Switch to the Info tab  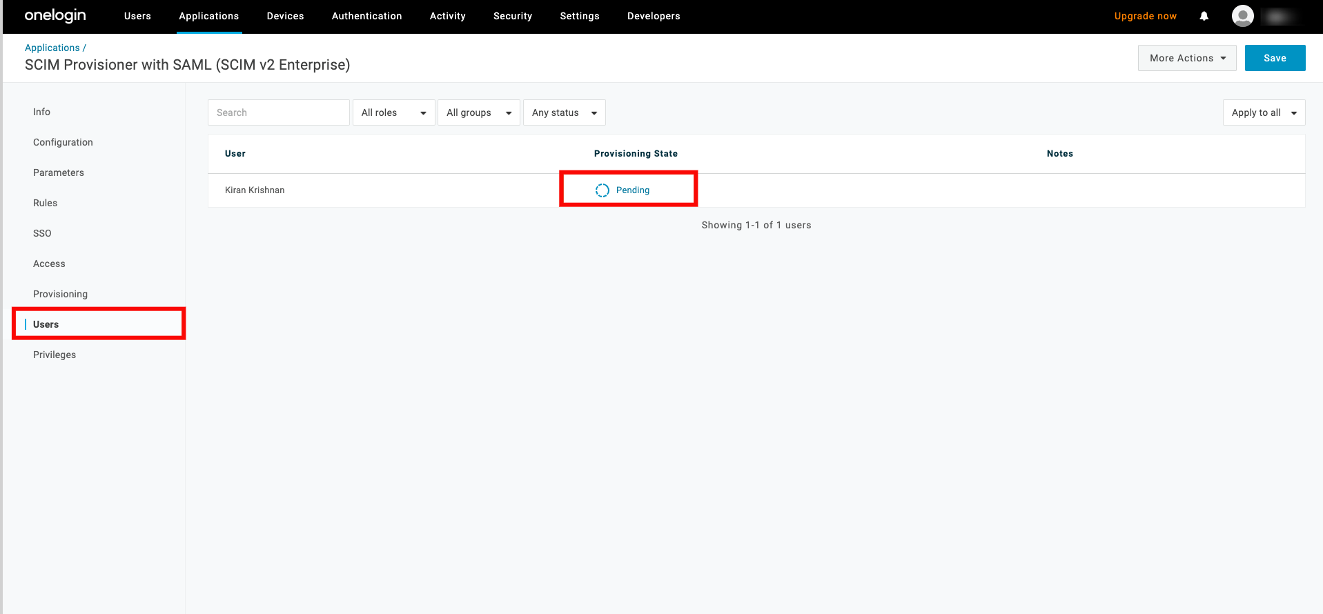[x=41, y=112]
